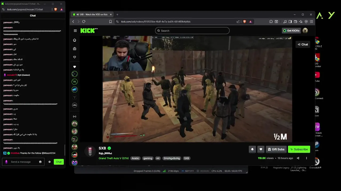341x191 pixels.
Task: Open the HAN channel avatar in sidebar
Action: [x=75, y=105]
